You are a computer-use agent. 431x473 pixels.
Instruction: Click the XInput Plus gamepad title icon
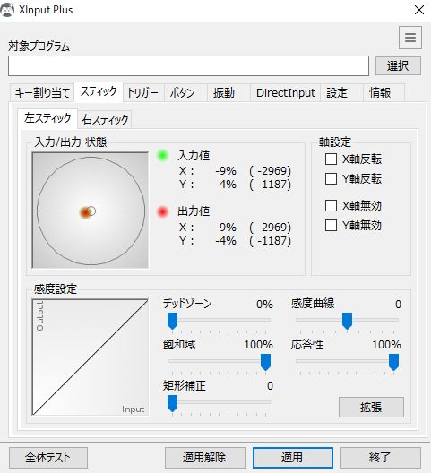click(7, 10)
